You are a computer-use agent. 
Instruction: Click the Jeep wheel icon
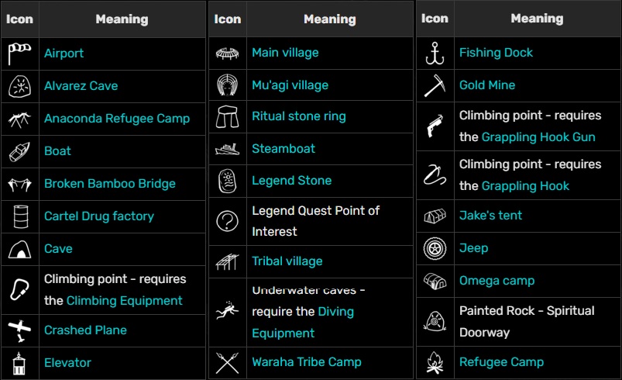pyautogui.click(x=435, y=248)
